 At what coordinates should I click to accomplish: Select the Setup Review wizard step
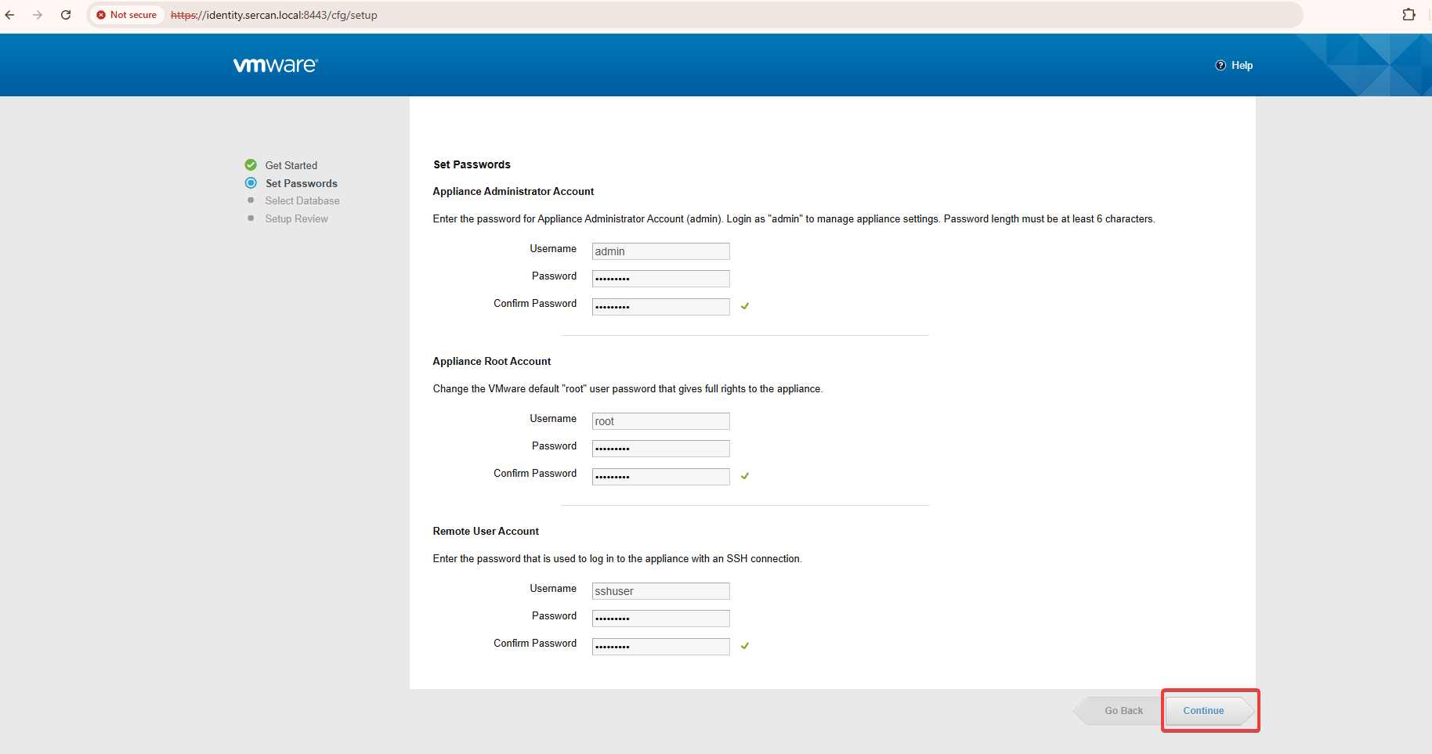pos(296,219)
